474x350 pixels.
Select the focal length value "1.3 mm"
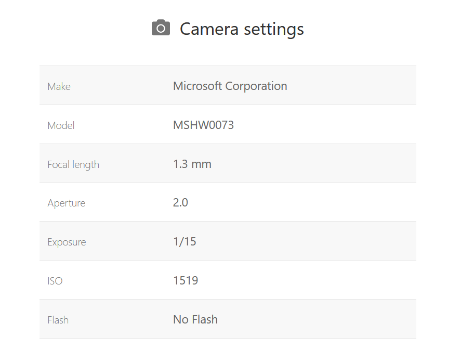(x=192, y=164)
